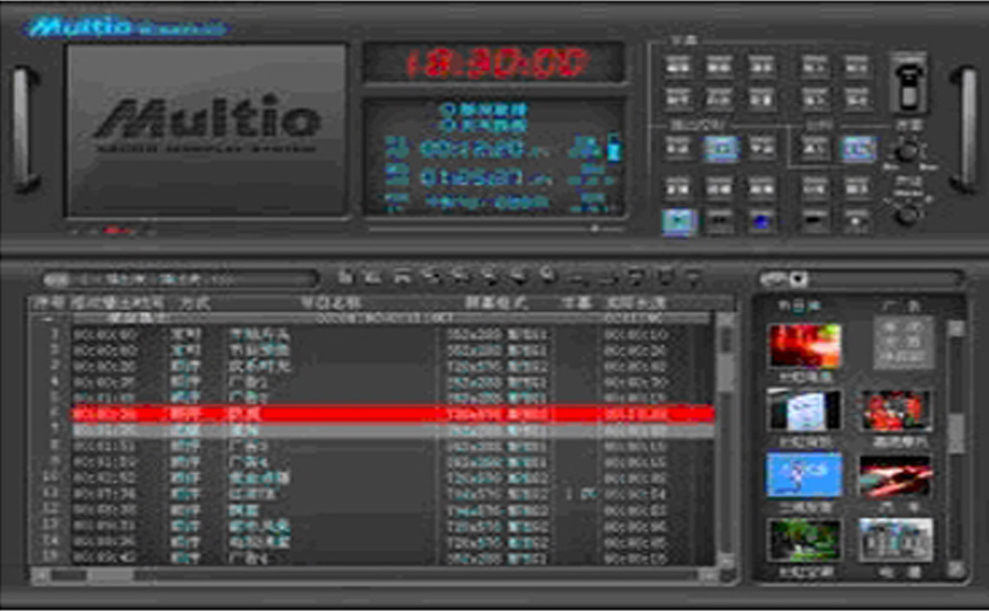Choose the white-and-blue screen clip thumbnail
989x611 pixels.
[804, 410]
